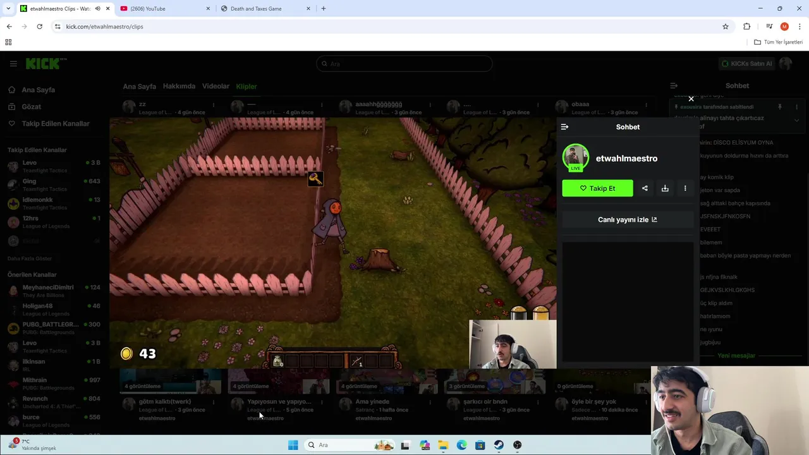Open File Explorer from the taskbar
This screenshot has height=455, width=809.
[x=443, y=445]
